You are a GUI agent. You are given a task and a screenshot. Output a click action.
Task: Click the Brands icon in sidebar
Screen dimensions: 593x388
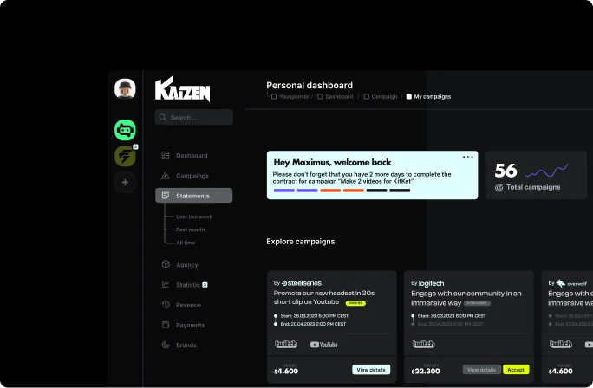click(x=166, y=345)
